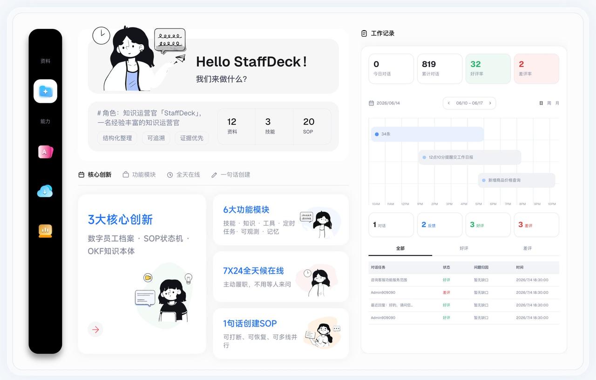Click the red 差评 status cell in table
Viewport: 596px width, 380px height.
pyautogui.click(x=447, y=293)
